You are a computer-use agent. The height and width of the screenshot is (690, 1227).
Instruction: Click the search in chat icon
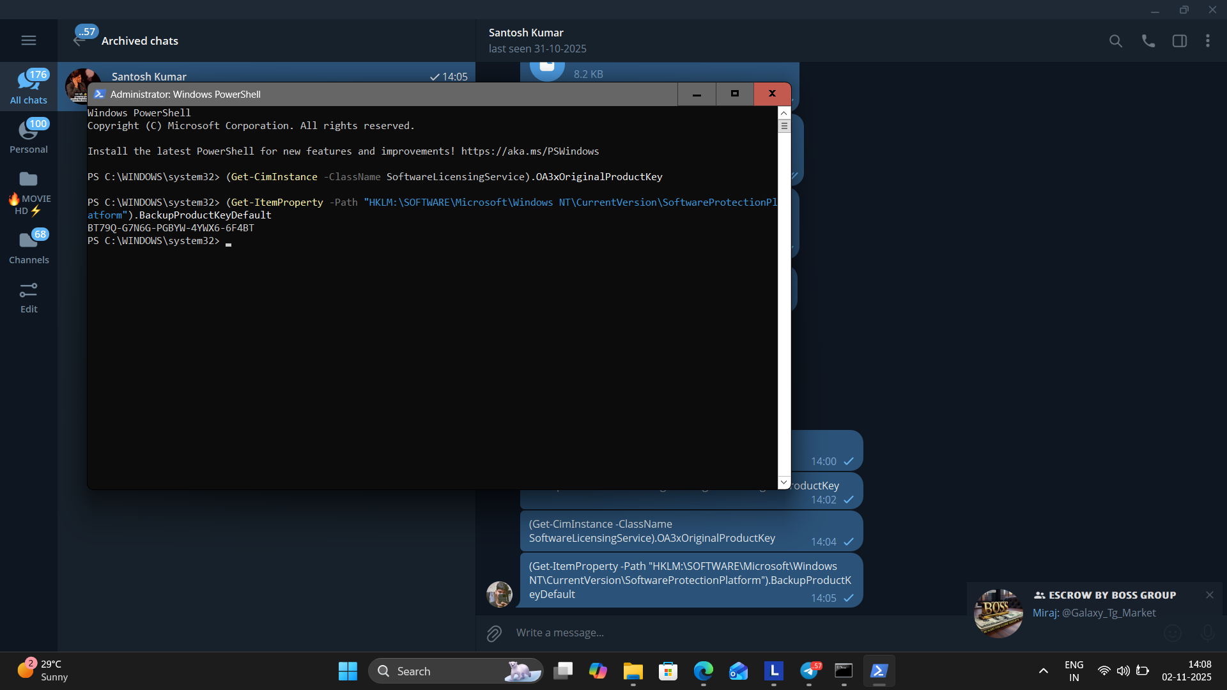1115,41
